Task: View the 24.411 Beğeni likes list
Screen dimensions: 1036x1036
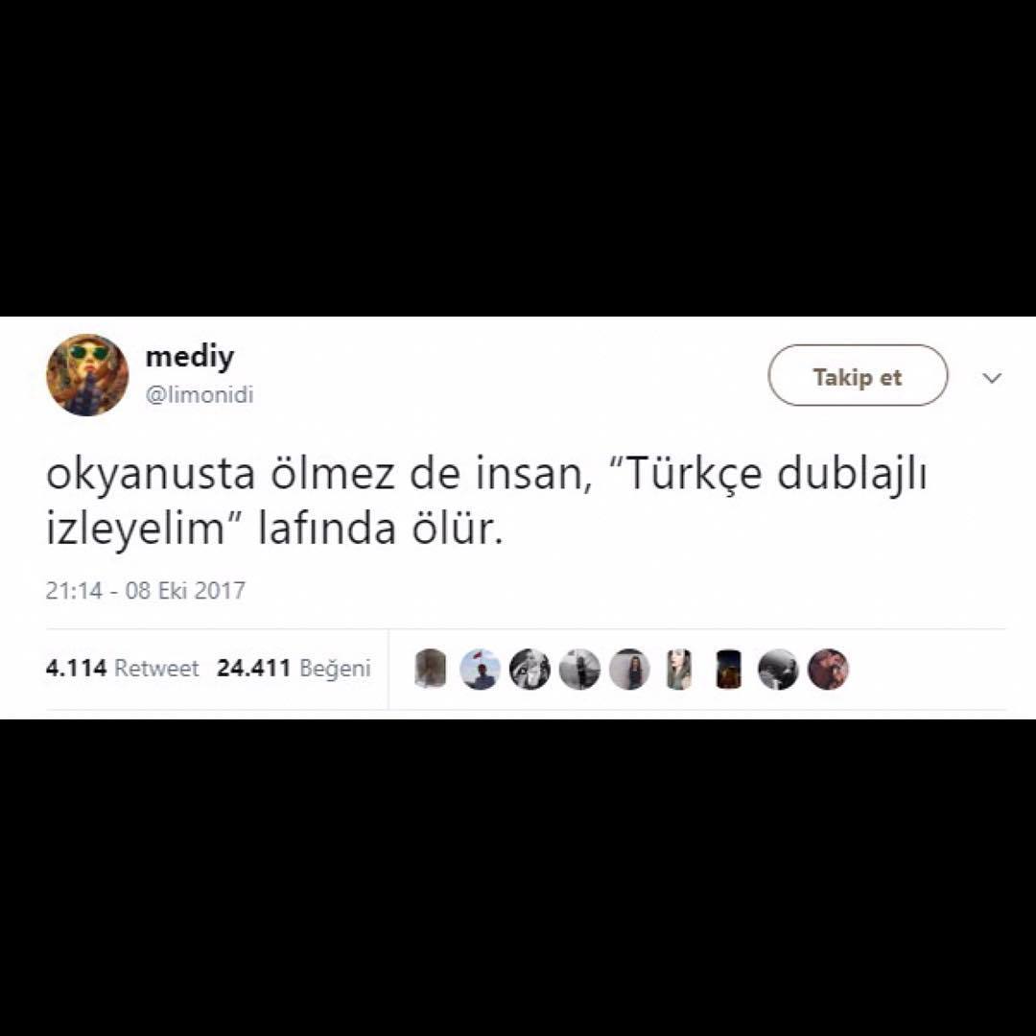Action: click(x=294, y=668)
